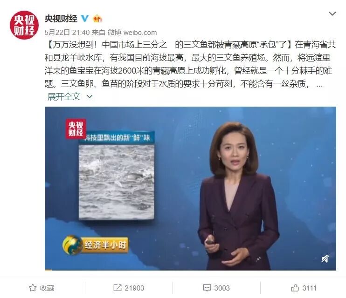Click the likes count 3111
This screenshot has width=346, height=298.
[309, 288]
